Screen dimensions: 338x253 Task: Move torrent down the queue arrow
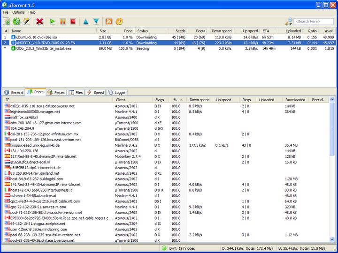point(96,21)
